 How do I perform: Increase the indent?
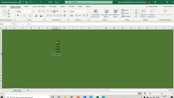pyautogui.click(x=61, y=16)
